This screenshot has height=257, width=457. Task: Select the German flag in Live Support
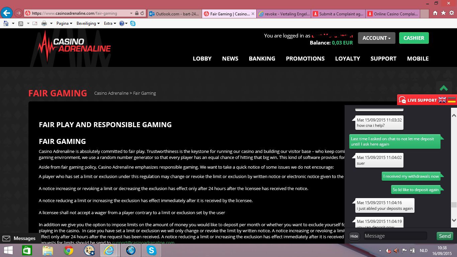pyautogui.click(x=452, y=100)
